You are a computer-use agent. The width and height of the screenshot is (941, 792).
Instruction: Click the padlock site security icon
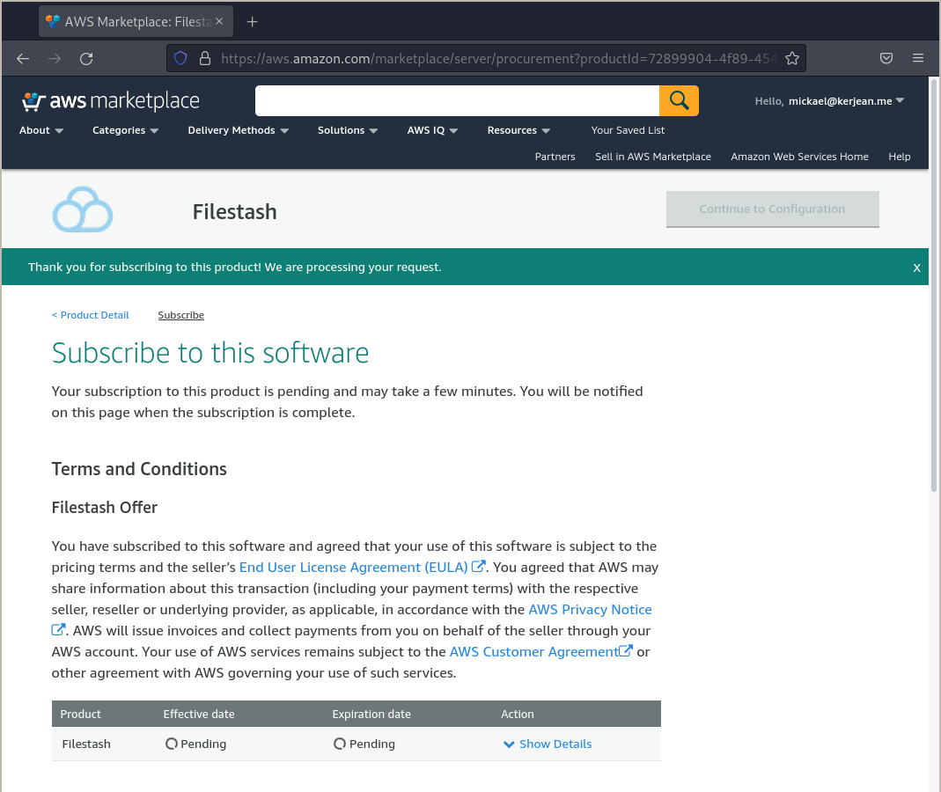coord(204,58)
